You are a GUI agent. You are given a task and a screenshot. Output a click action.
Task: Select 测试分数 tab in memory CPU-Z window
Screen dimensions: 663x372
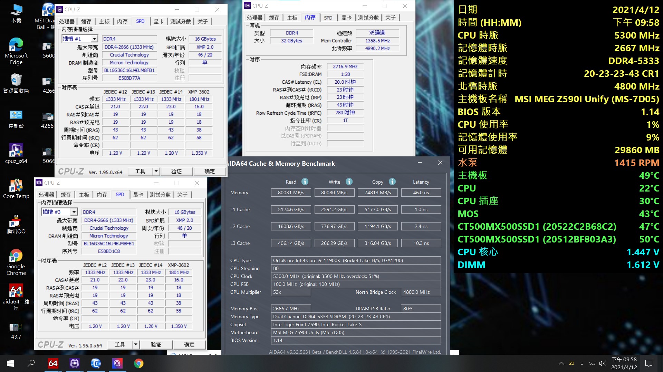coord(368,18)
